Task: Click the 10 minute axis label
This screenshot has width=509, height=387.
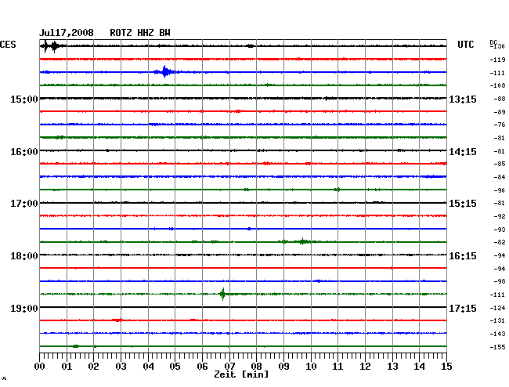Action: click(311, 367)
